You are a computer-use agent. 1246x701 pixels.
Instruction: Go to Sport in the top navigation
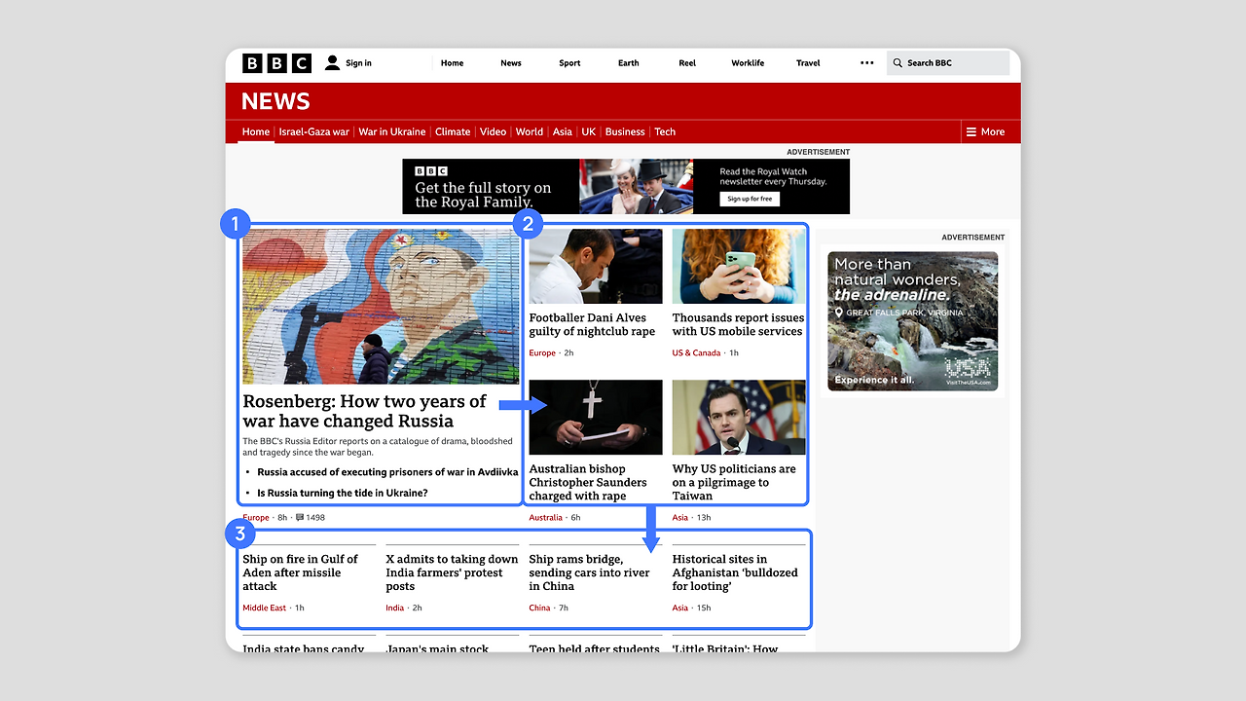569,63
